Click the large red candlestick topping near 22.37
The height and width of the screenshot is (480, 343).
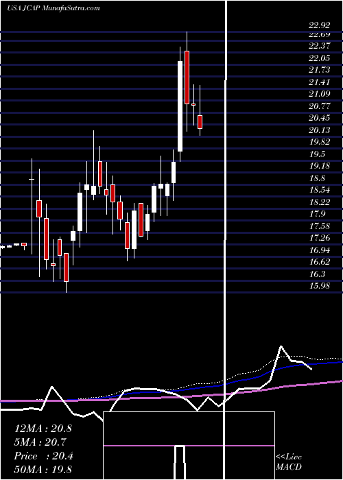(187, 77)
